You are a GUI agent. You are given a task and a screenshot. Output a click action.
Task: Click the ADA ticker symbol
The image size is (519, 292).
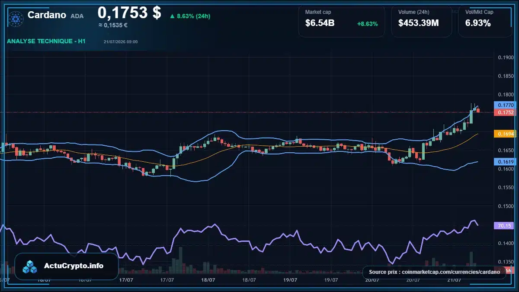tap(77, 16)
